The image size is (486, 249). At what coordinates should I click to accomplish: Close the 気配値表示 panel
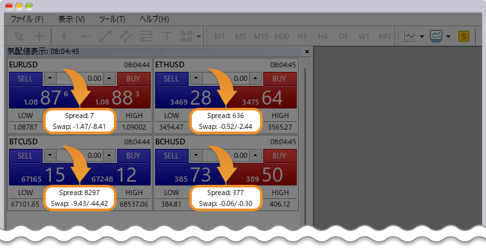[307, 51]
